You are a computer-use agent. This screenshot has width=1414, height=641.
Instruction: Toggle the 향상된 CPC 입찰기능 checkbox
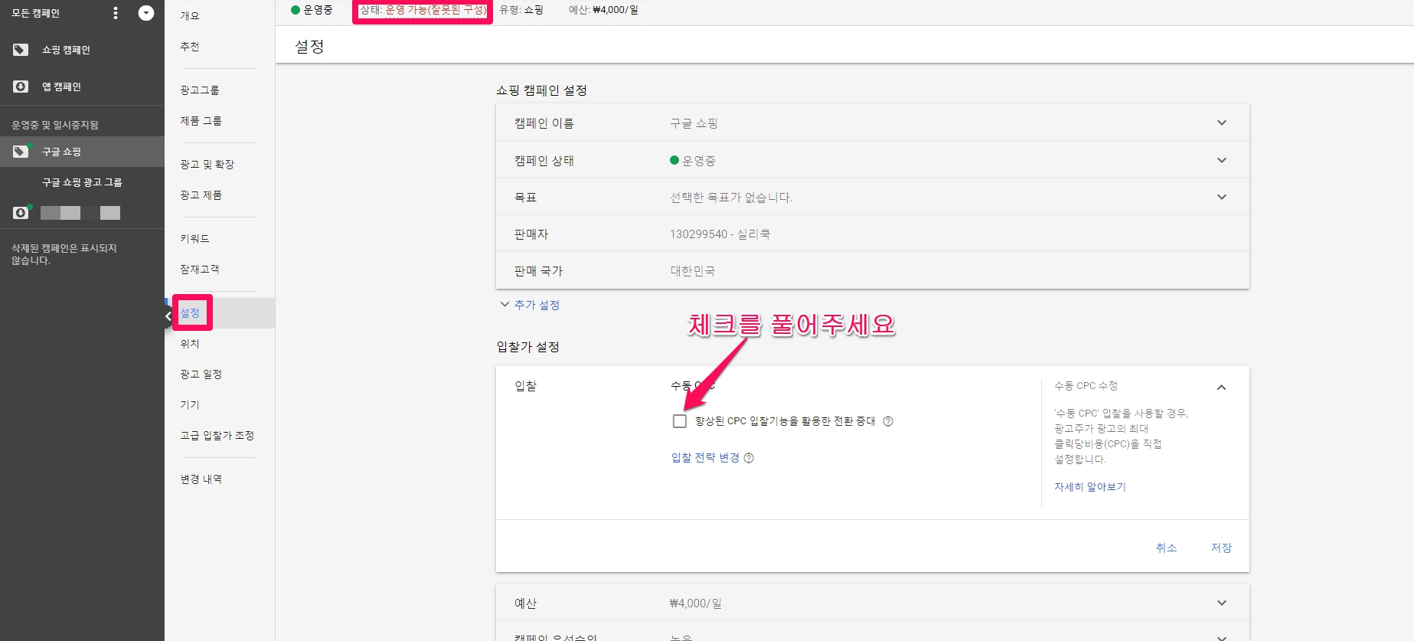(x=679, y=421)
